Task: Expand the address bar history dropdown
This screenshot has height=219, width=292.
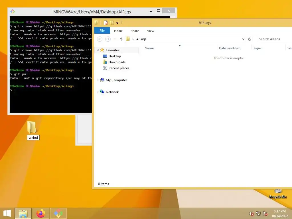Action: click(x=243, y=39)
